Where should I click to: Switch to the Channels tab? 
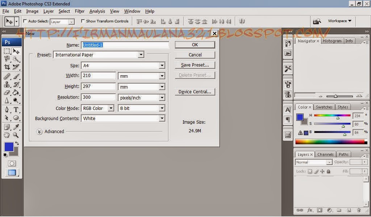click(325, 154)
